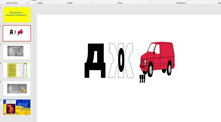
Task: Select slide 5 thumbnail with question mark
Action: click(x=17, y=88)
